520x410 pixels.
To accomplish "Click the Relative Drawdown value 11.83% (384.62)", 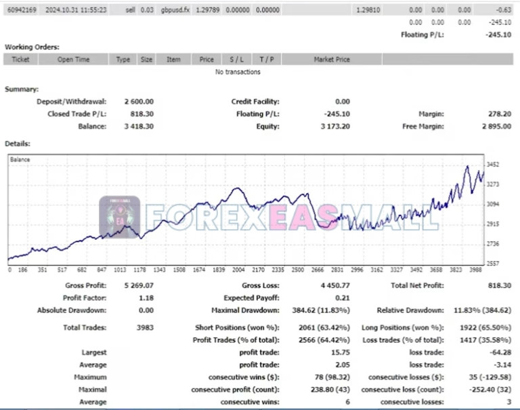I will (483, 310).
